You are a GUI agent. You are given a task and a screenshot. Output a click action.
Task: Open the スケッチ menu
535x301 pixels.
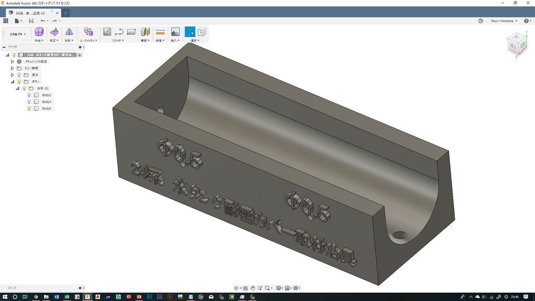click(x=118, y=41)
